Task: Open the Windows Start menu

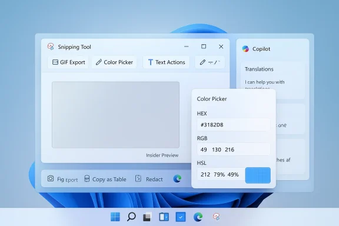Action: tap(115, 217)
